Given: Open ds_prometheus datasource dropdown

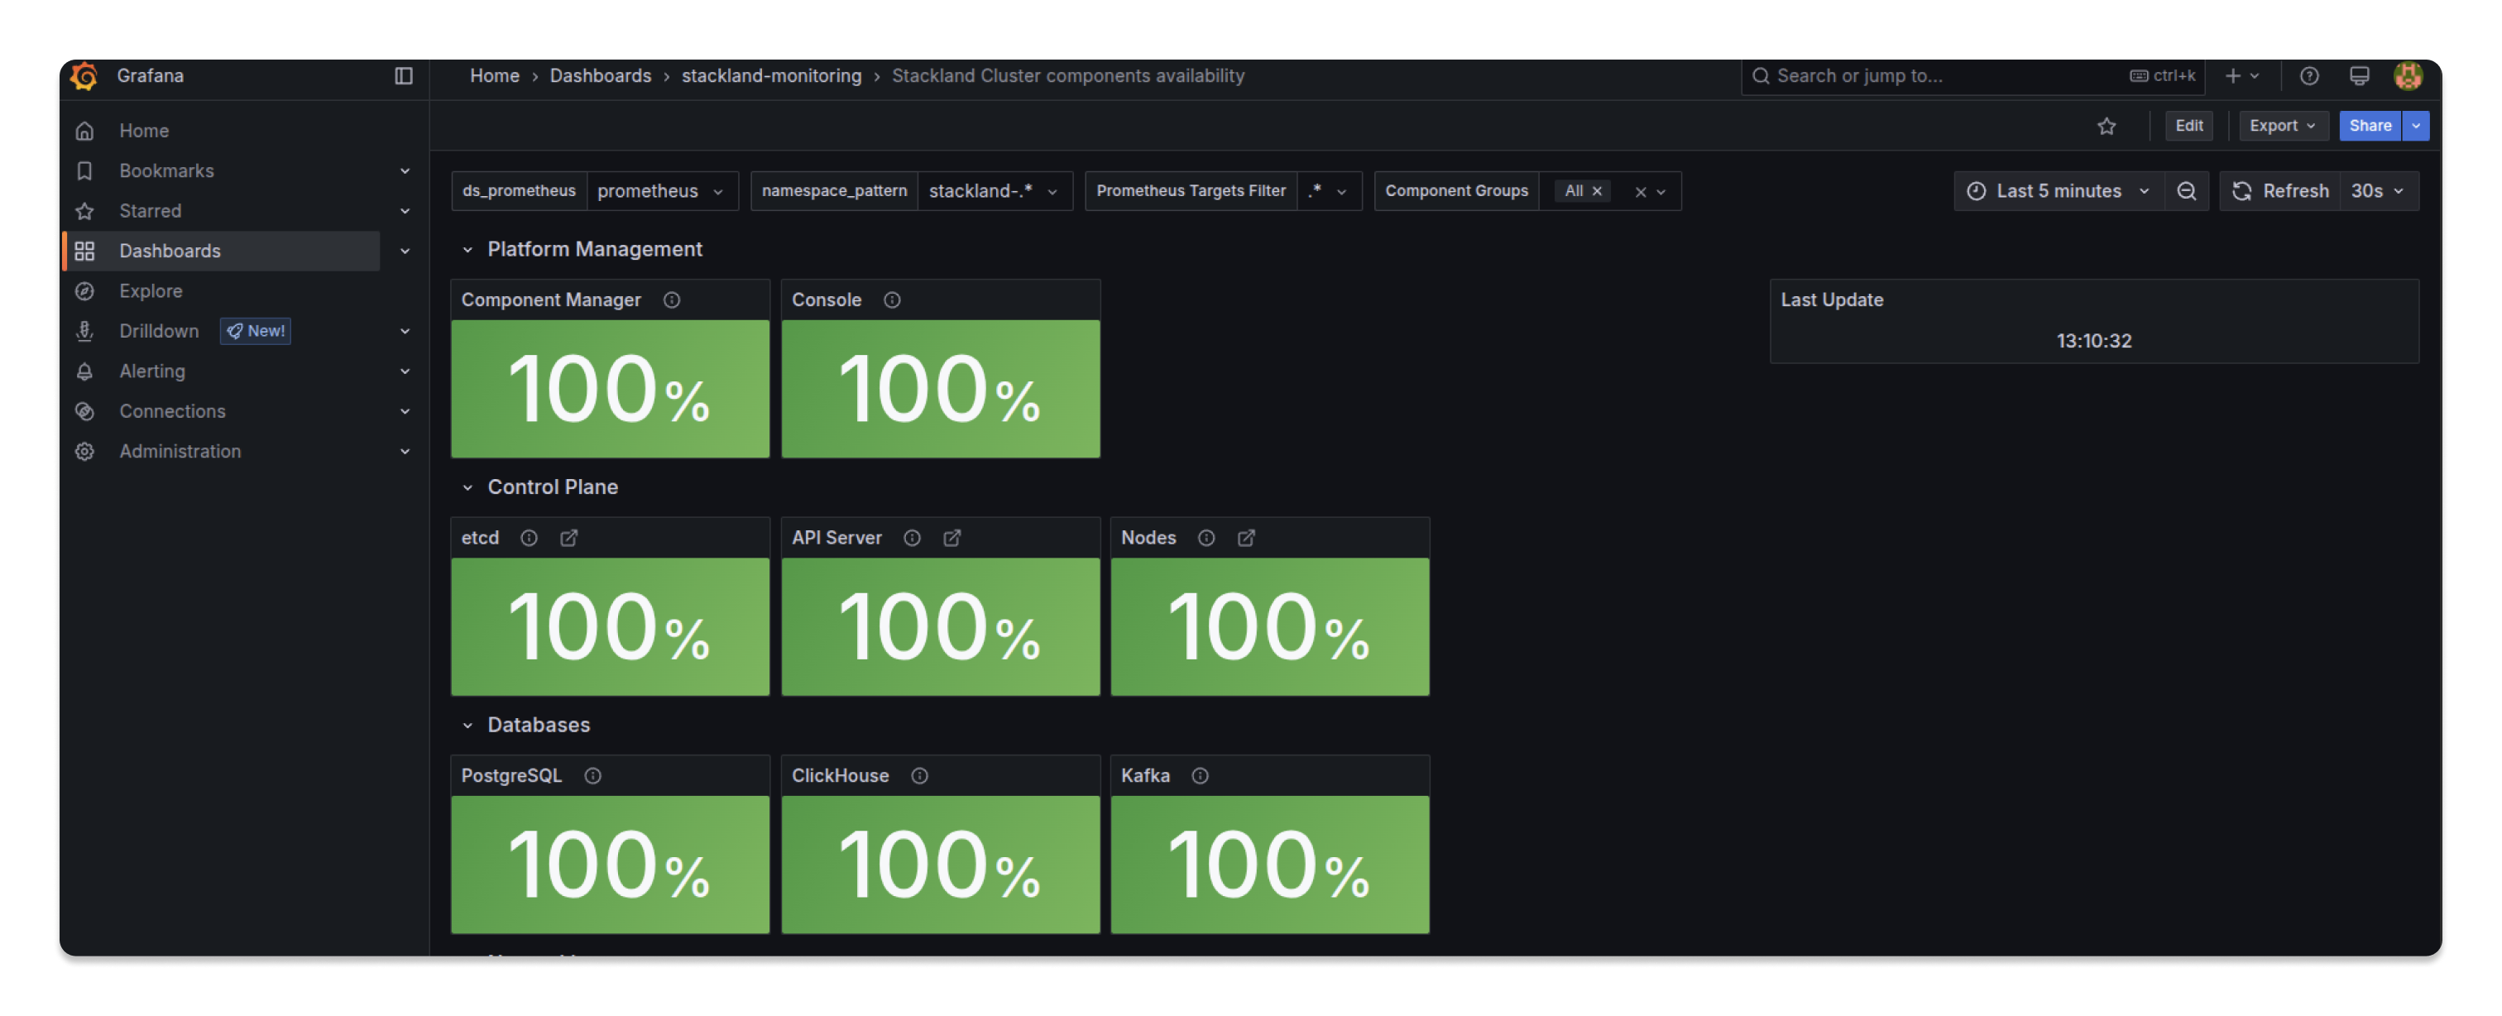Looking at the screenshot, I should pyautogui.click(x=661, y=191).
